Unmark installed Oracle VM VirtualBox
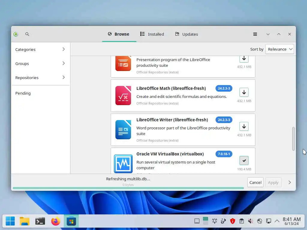 click(244, 161)
